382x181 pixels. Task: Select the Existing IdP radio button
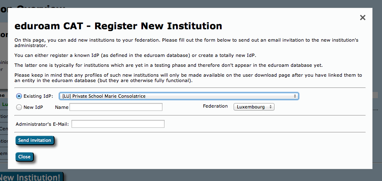pos(19,96)
